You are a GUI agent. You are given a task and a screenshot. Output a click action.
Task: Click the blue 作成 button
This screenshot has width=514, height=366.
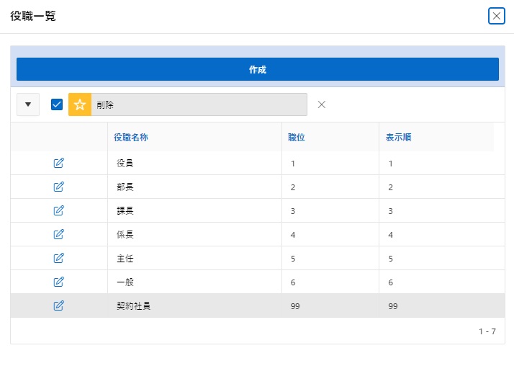(258, 69)
